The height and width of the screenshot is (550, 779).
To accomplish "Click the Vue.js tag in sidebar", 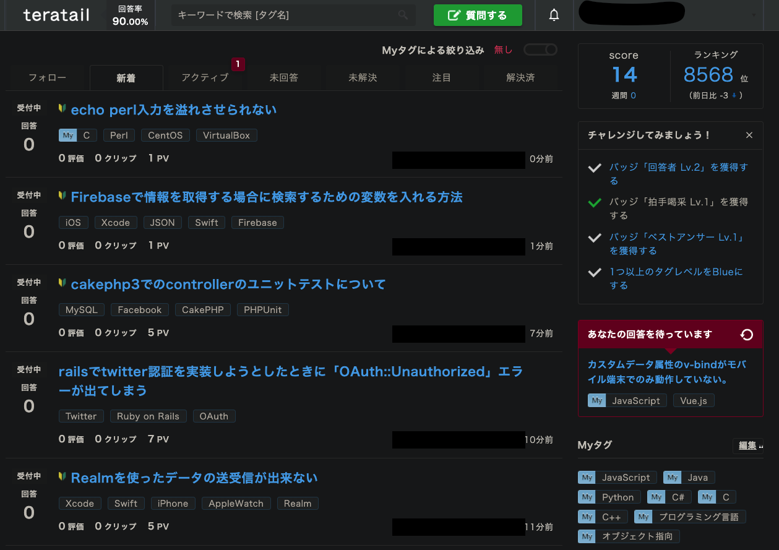I will (x=694, y=401).
